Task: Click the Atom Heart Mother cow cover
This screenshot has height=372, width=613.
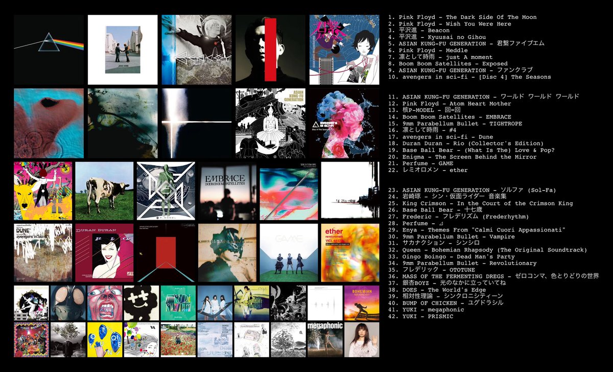Action: tap(104, 191)
